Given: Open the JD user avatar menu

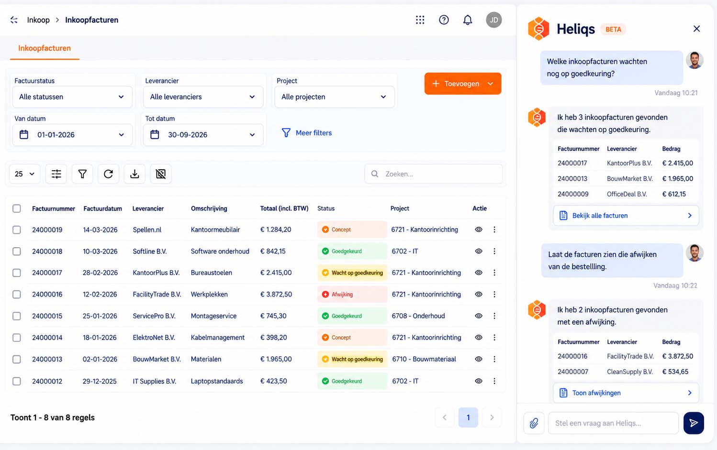Looking at the screenshot, I should pos(494,20).
